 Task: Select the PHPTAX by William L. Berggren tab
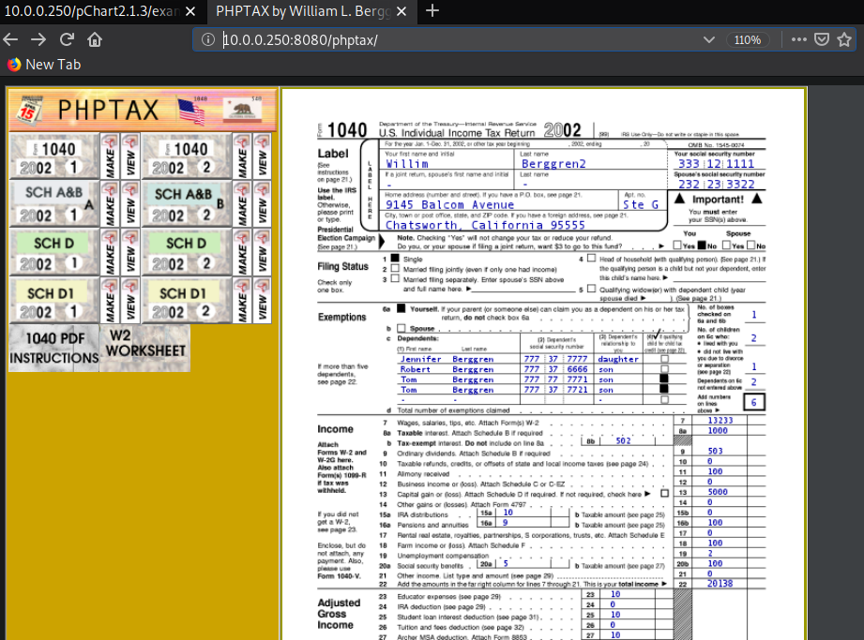301,11
